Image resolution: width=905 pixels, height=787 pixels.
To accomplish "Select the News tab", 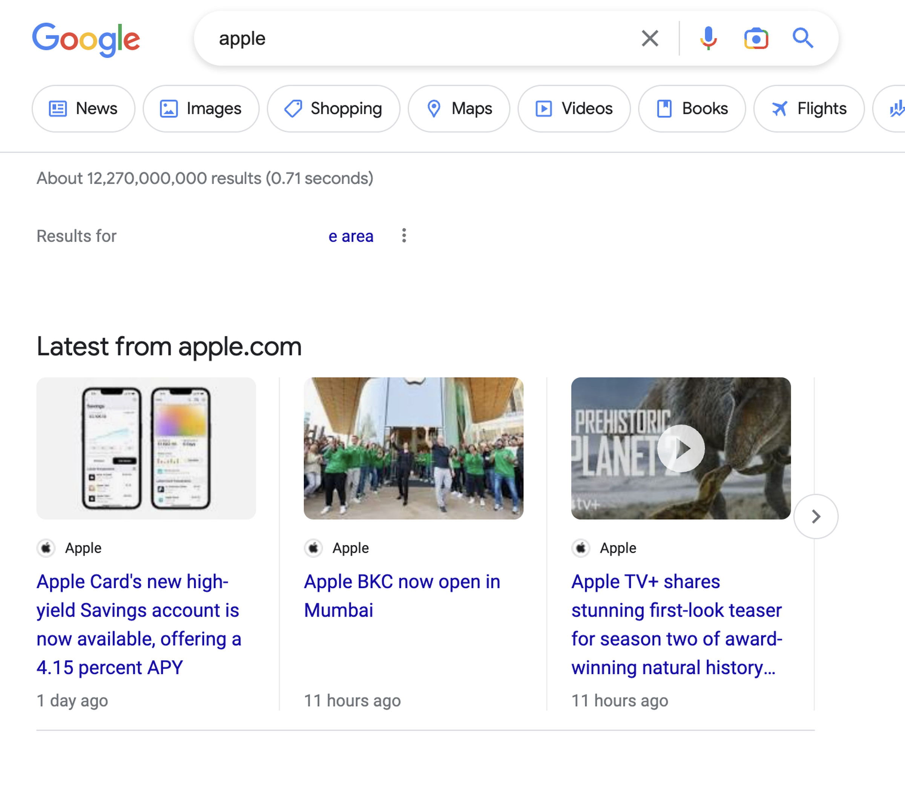I will [82, 108].
